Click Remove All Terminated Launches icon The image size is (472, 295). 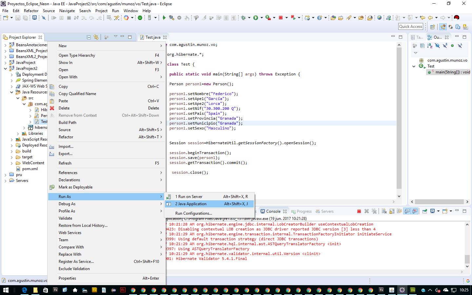[x=374, y=211]
